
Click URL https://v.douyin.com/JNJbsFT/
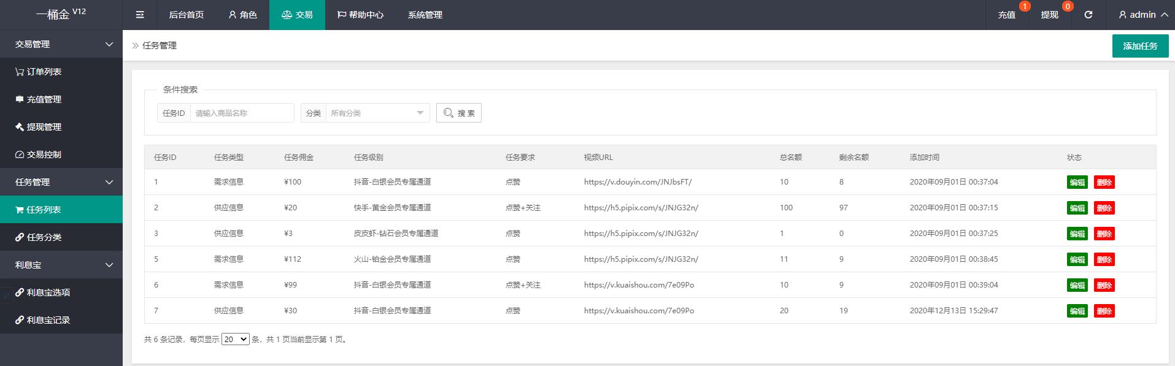click(x=638, y=182)
